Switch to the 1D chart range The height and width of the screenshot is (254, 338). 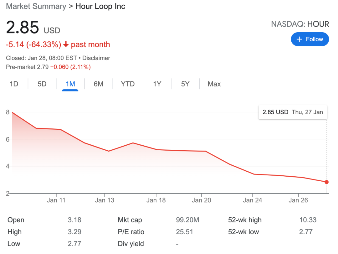[x=14, y=84]
